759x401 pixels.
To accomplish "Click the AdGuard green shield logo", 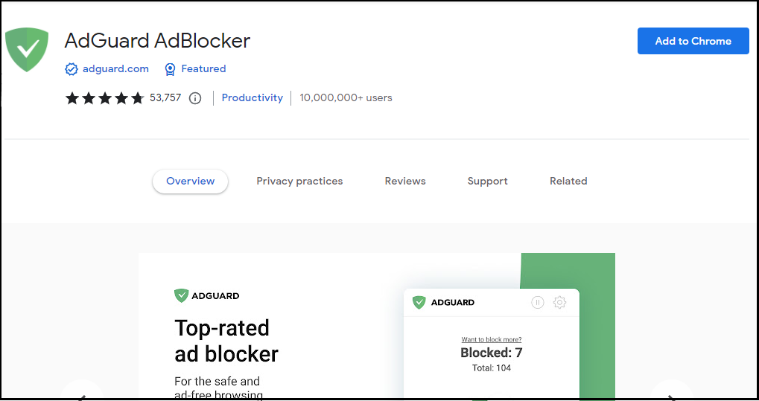I will (27, 49).
